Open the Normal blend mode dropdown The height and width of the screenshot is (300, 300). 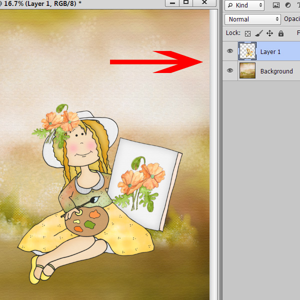click(252, 19)
